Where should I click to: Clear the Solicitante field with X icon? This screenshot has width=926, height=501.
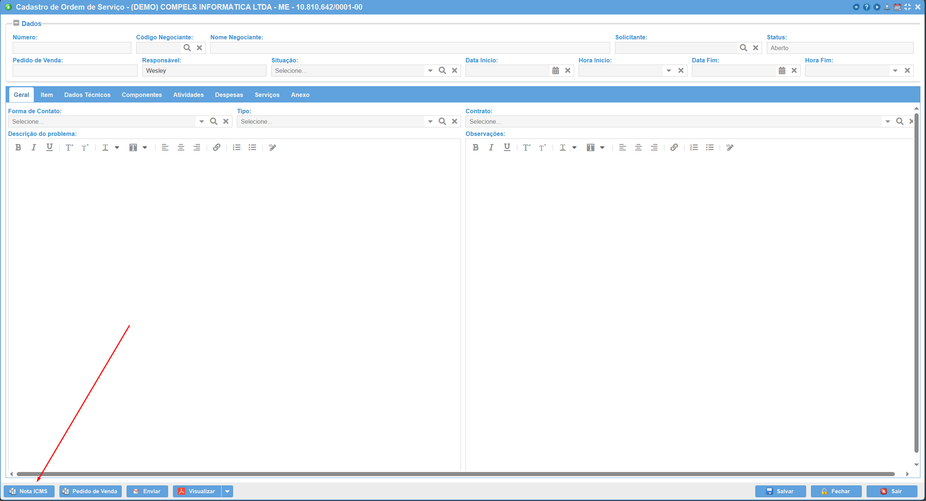[755, 48]
